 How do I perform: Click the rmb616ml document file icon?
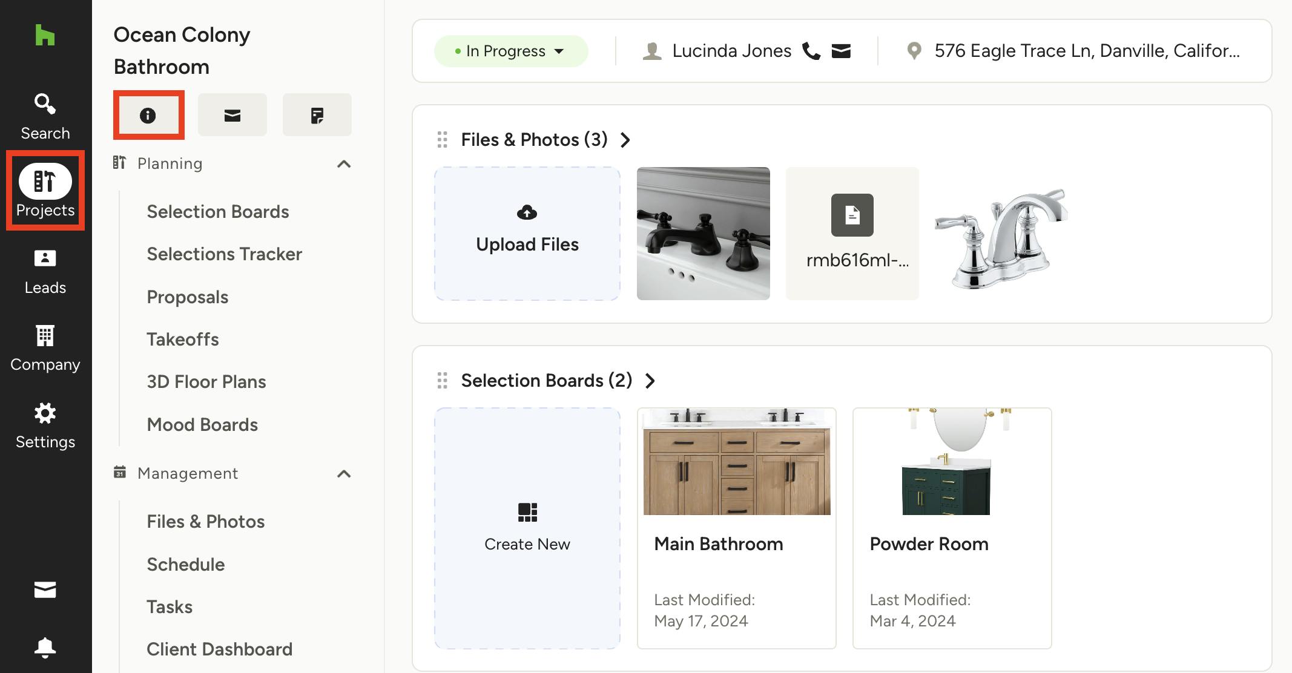click(x=852, y=215)
